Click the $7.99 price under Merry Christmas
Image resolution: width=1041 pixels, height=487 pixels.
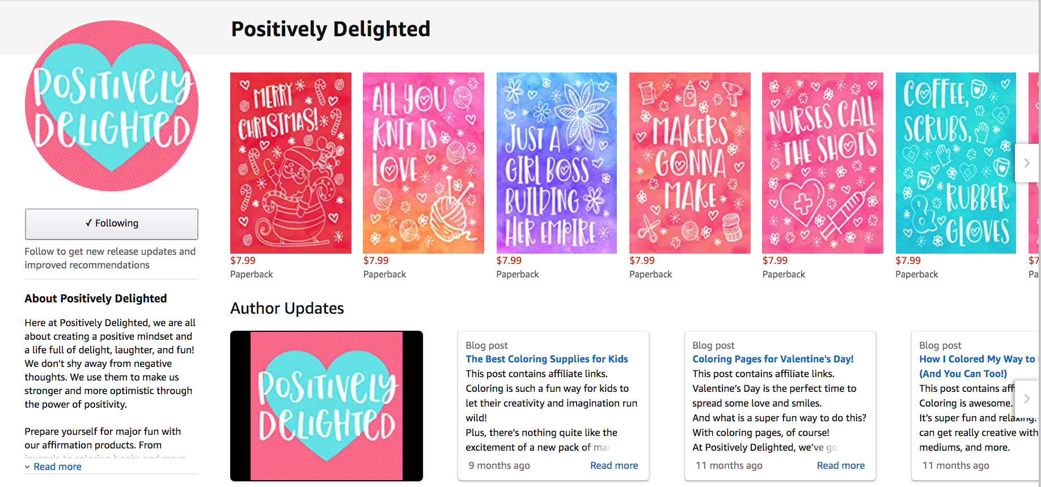point(243,260)
